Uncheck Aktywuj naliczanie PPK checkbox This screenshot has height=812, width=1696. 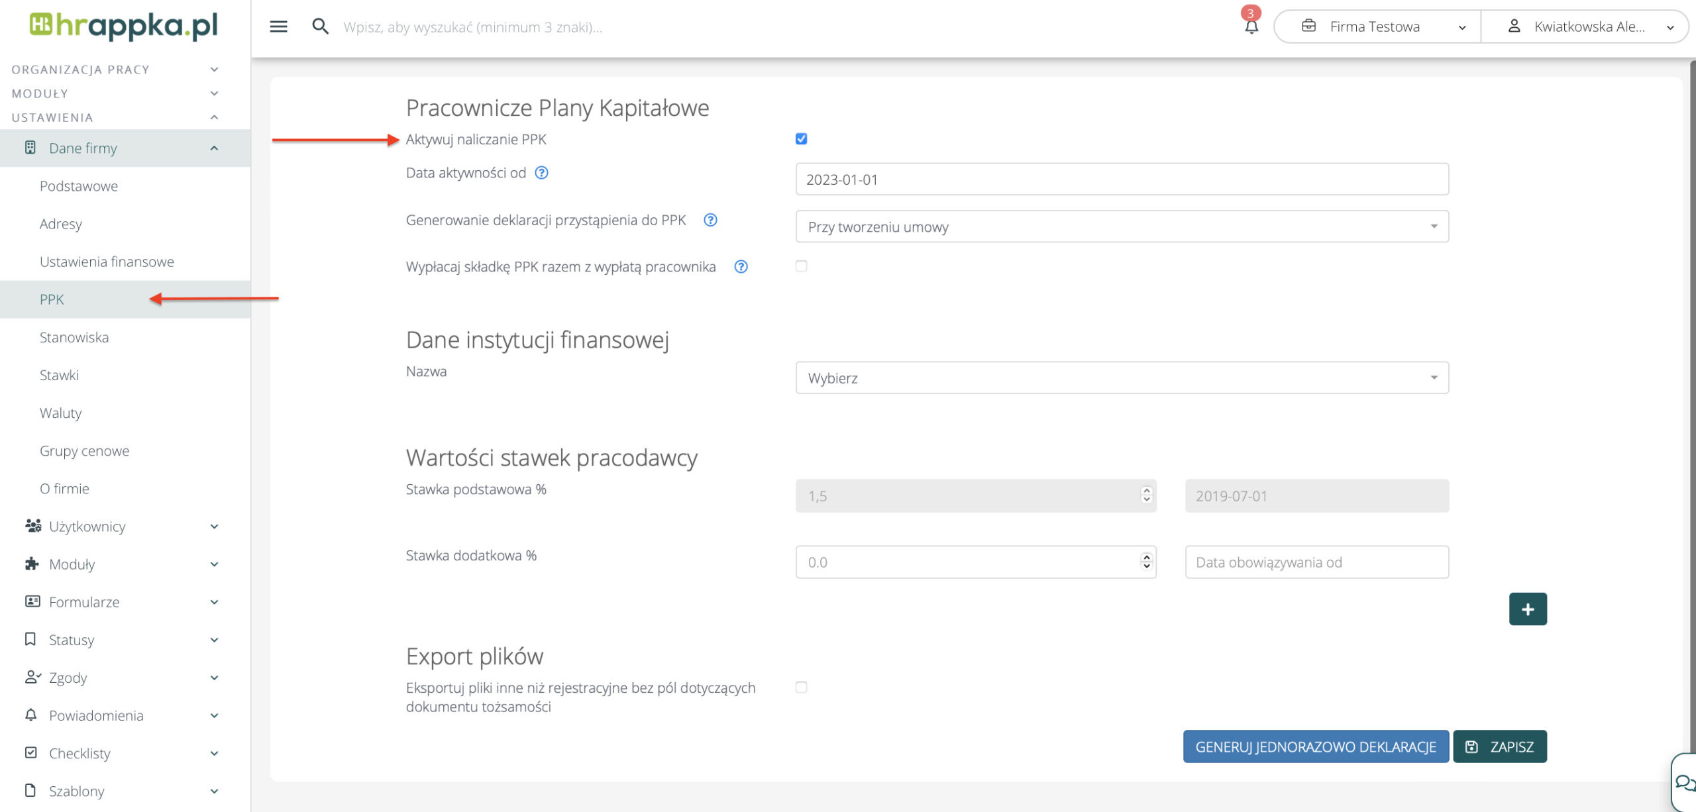(x=801, y=139)
